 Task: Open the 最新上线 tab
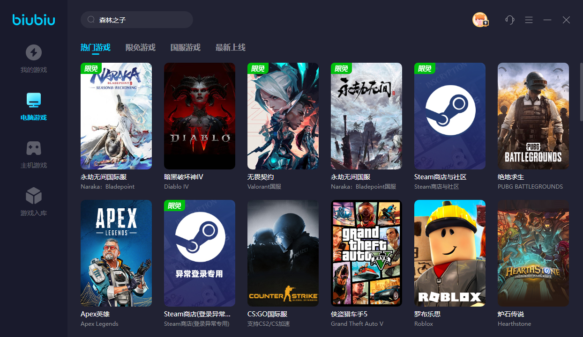pos(230,47)
